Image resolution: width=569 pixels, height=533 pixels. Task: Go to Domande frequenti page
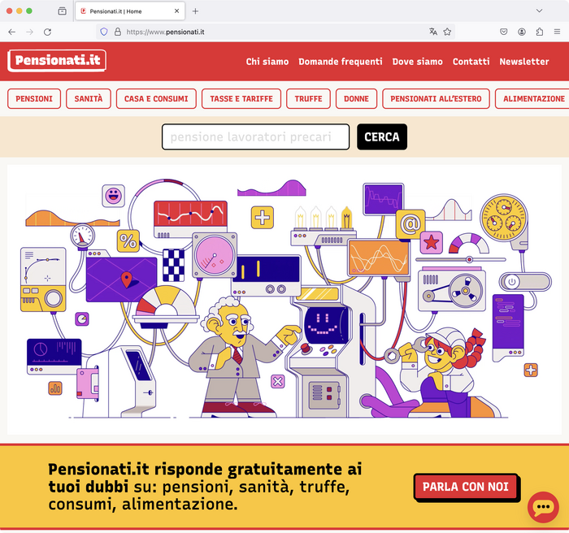341,62
